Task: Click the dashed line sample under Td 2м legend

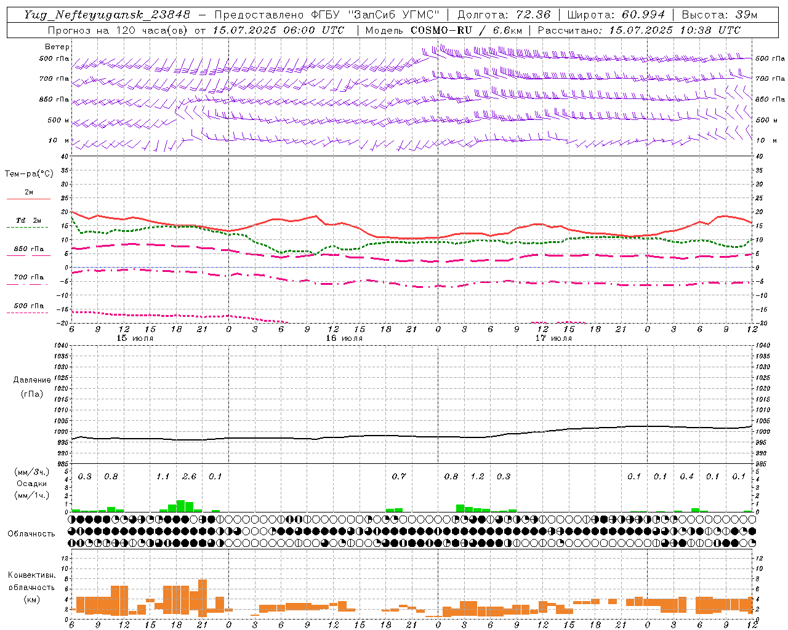Action: point(28,227)
